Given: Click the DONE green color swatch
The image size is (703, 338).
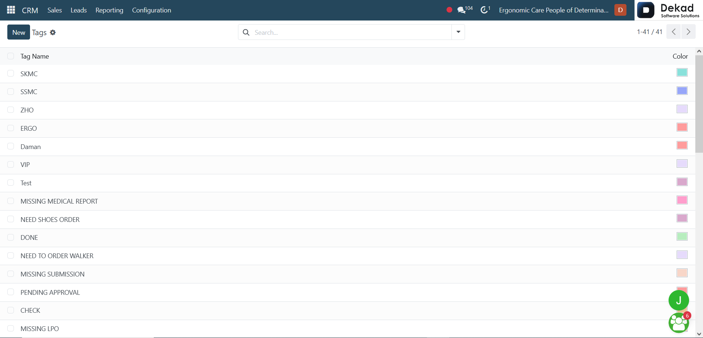Looking at the screenshot, I should (682, 237).
